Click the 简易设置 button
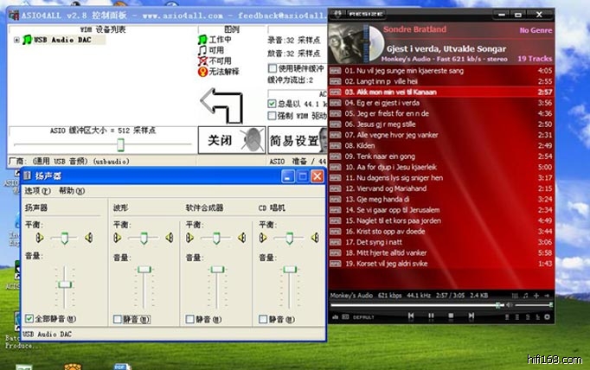This screenshot has width=590, height=370. tap(292, 140)
